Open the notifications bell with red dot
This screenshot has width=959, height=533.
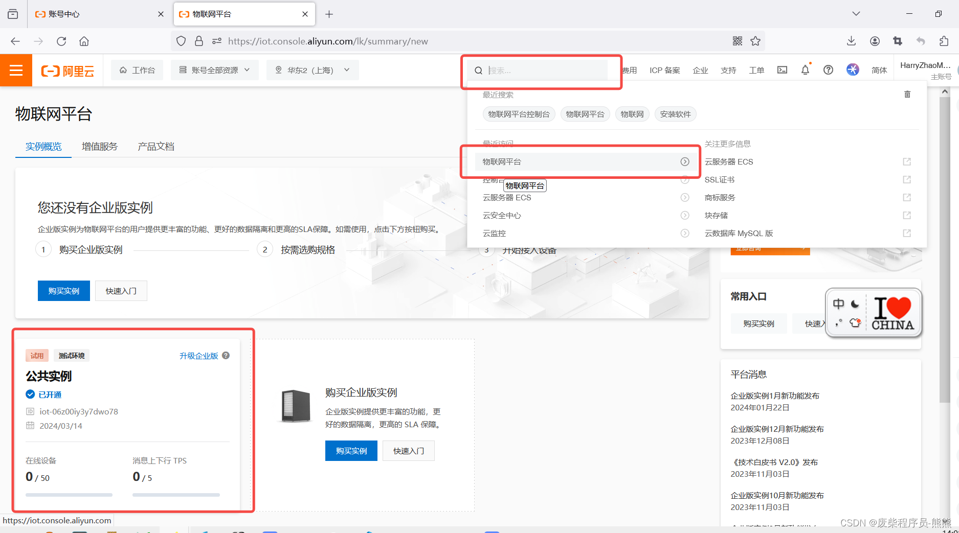[805, 69]
